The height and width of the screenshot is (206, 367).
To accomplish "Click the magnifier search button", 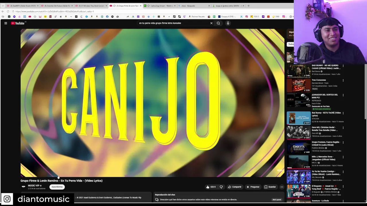I will click(x=218, y=23).
